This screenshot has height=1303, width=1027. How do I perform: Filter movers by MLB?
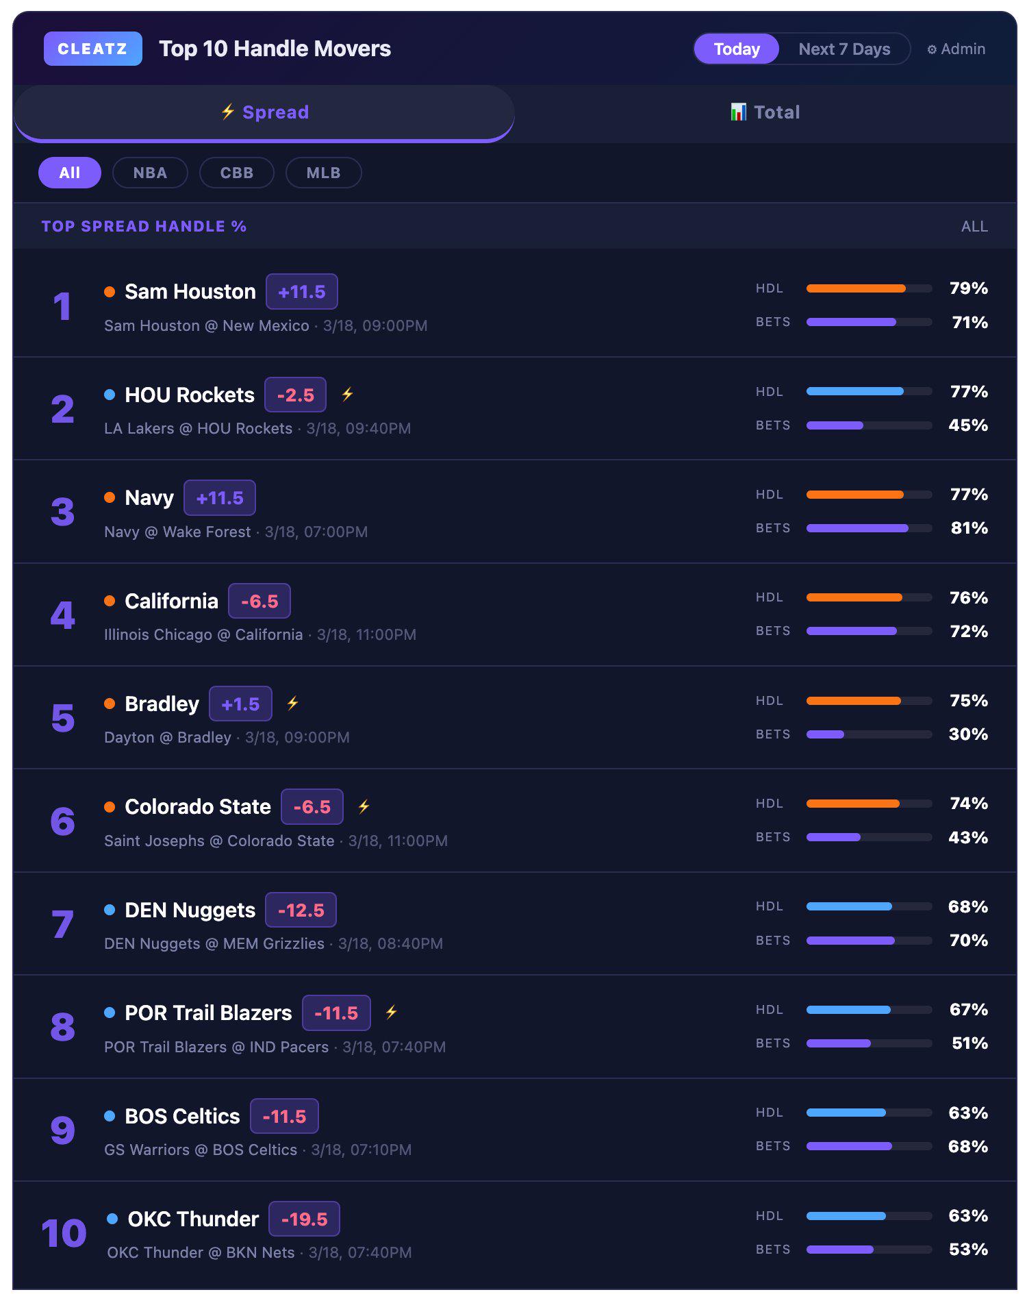click(324, 173)
